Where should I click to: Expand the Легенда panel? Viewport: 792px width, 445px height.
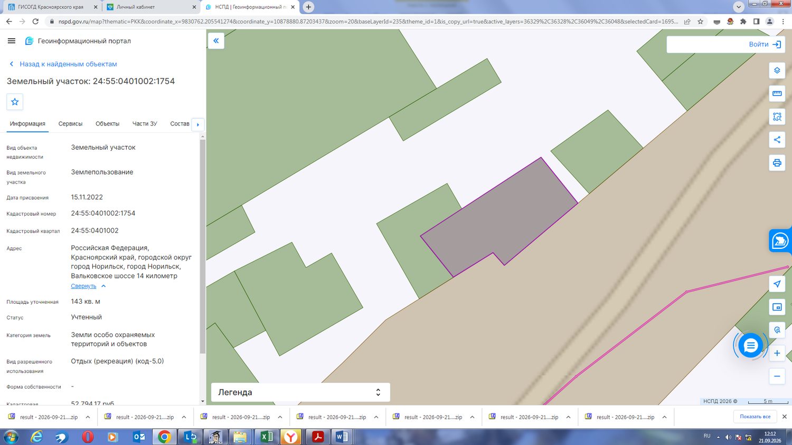pos(300,392)
